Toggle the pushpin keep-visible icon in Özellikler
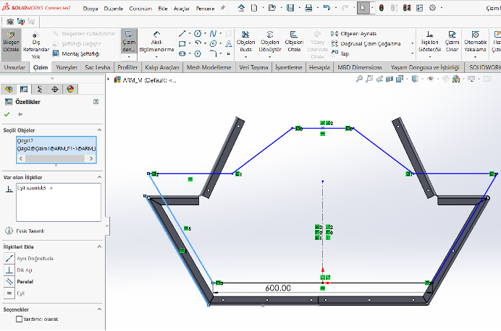The image size is (501, 331). (x=20, y=114)
